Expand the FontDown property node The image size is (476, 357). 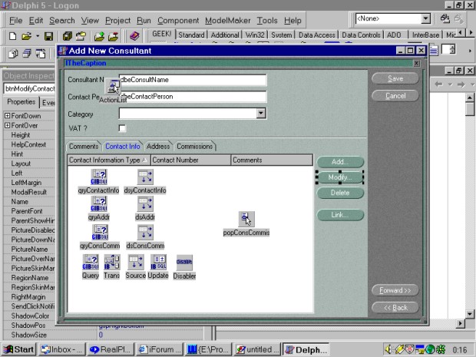tap(7, 116)
